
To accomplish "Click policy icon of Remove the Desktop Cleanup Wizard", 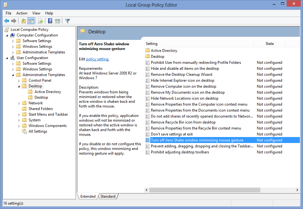I will pyautogui.click(x=147, y=74).
